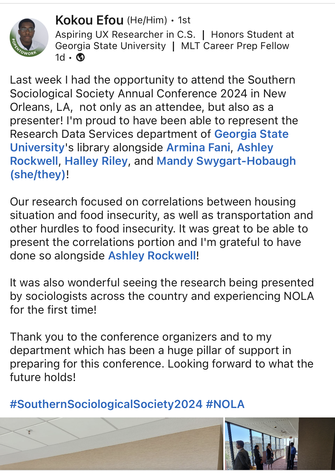
Task: Open the author name Kokou Efou
Action: (89, 20)
